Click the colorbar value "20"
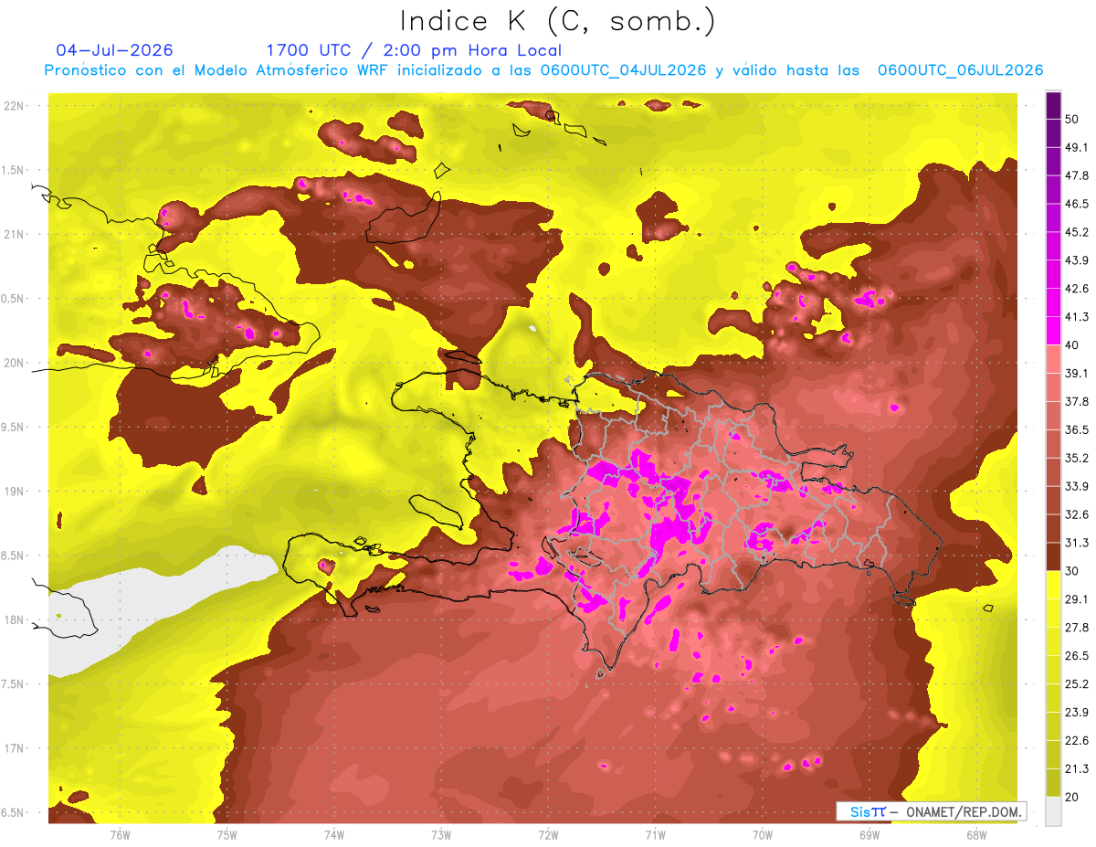 1073,797
